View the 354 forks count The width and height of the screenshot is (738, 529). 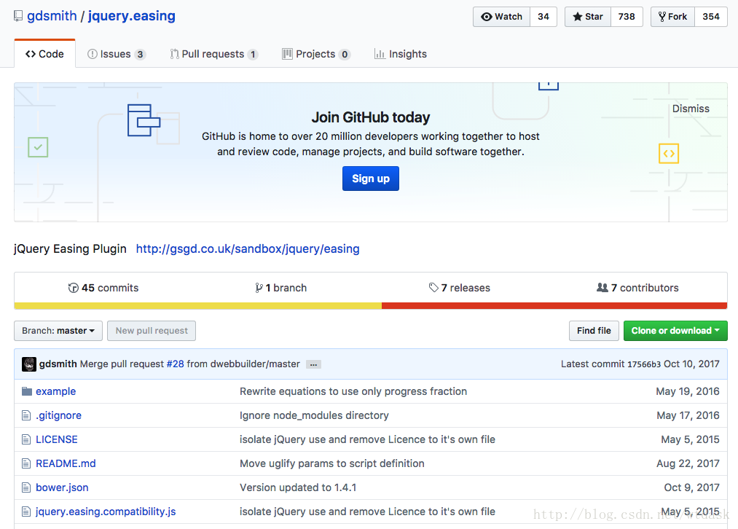[711, 17]
